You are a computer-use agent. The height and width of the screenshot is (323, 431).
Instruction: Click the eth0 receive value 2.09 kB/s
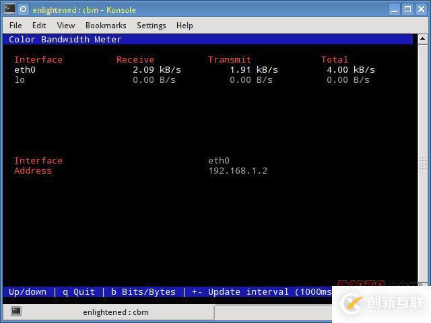tap(157, 70)
